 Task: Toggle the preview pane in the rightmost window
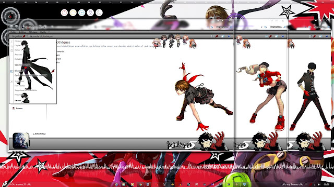[x=320, y=36]
